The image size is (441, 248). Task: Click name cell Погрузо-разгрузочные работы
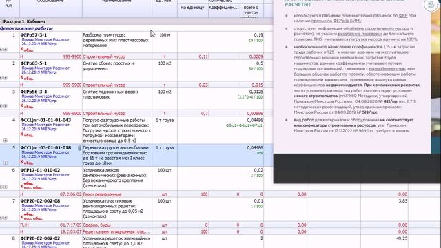tap(116, 130)
